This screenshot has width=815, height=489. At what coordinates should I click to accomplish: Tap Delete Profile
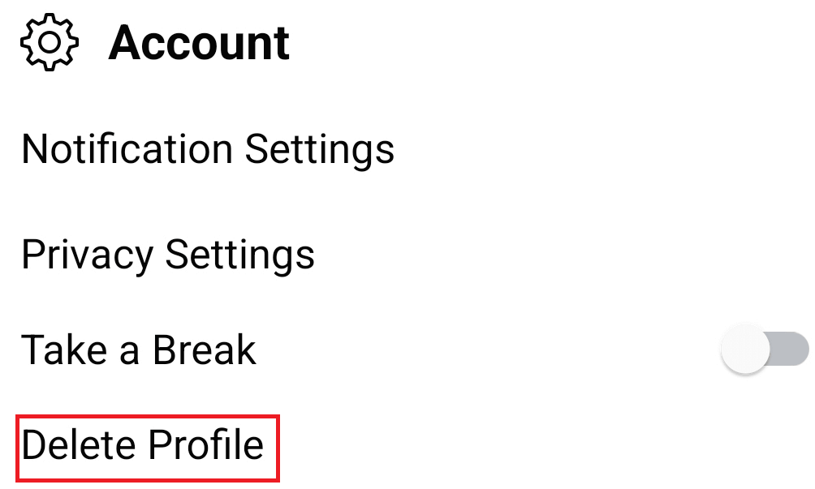(143, 446)
